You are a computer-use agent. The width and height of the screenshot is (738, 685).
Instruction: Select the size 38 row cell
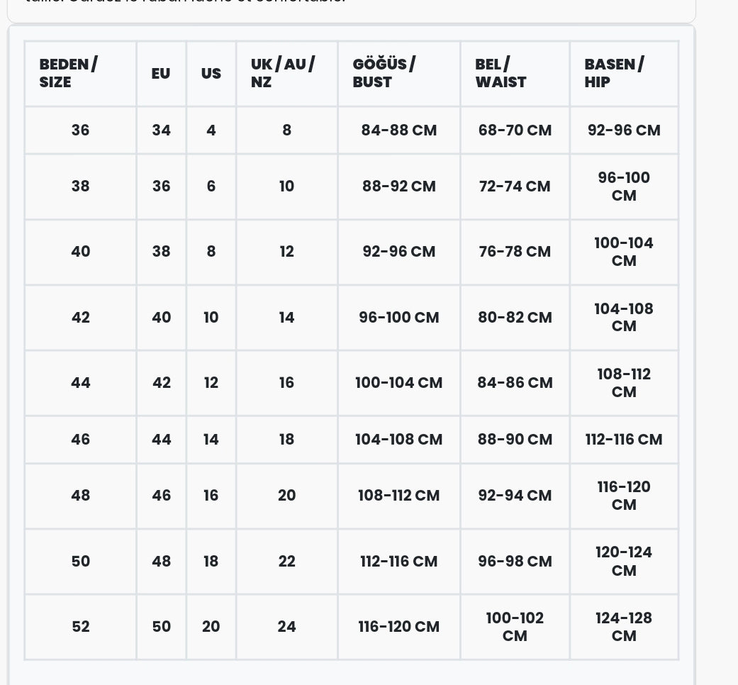pyautogui.click(x=81, y=186)
